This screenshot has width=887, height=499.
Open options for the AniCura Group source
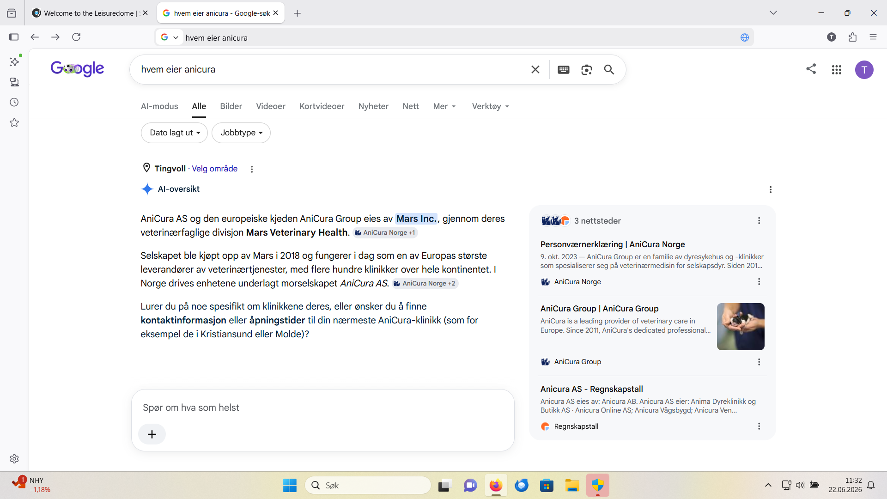pos(759,362)
